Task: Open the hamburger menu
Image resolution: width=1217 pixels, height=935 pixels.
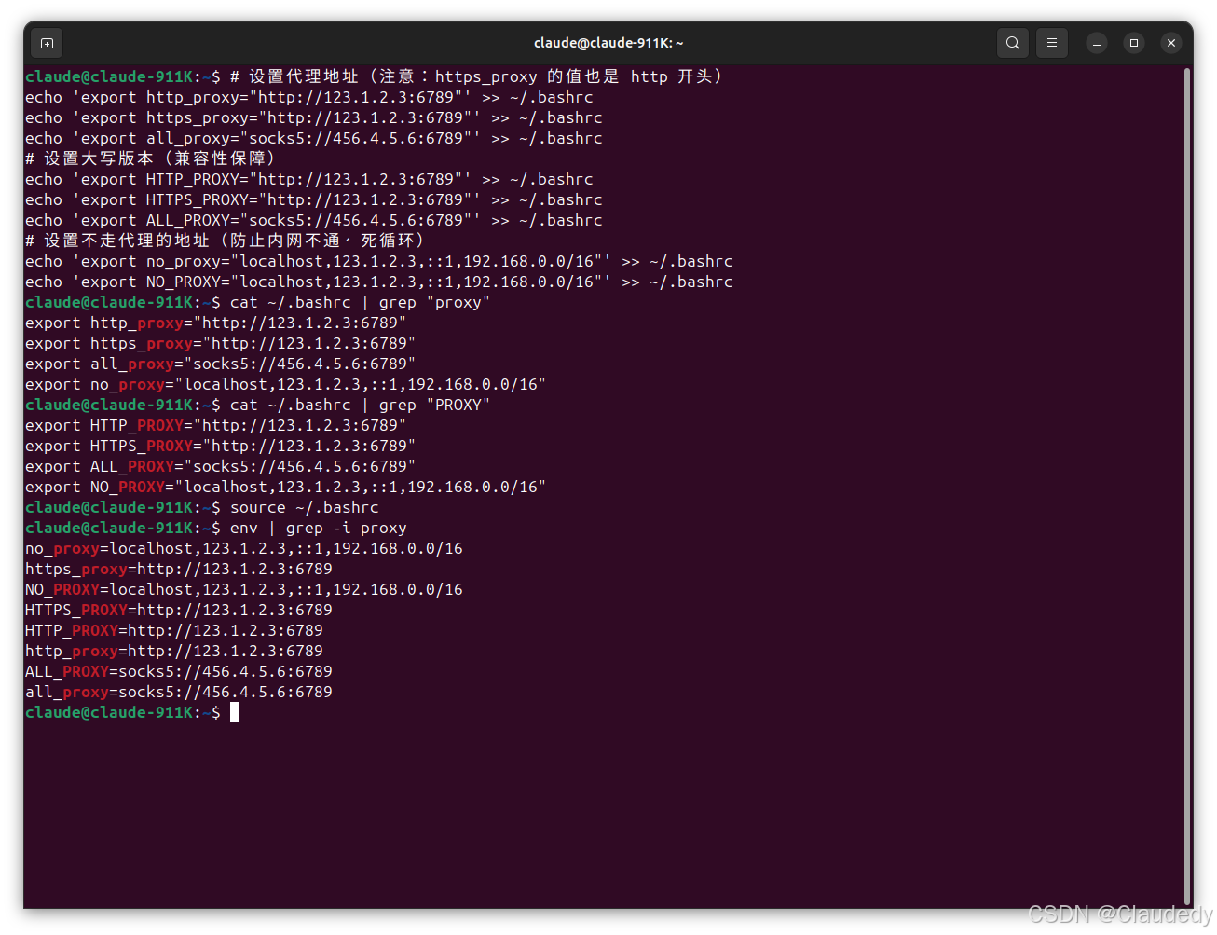Action: coord(1052,43)
